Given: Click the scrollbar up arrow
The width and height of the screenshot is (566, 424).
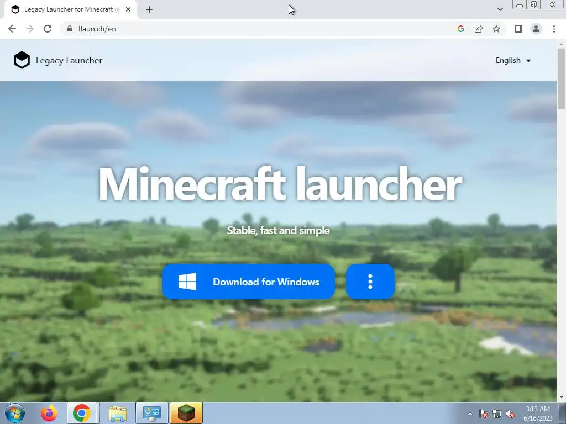Looking at the screenshot, I should 561,44.
